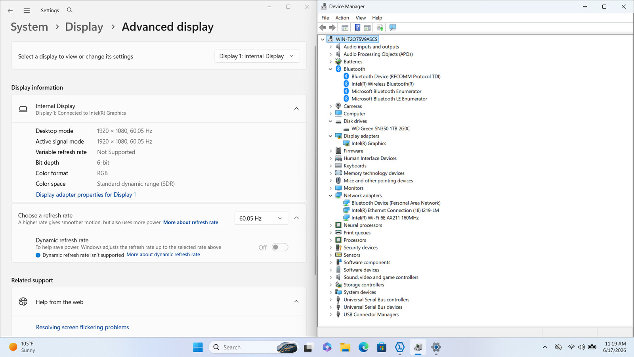Click the Start button on the taskbar
This screenshot has width=634, height=357.
click(198, 347)
